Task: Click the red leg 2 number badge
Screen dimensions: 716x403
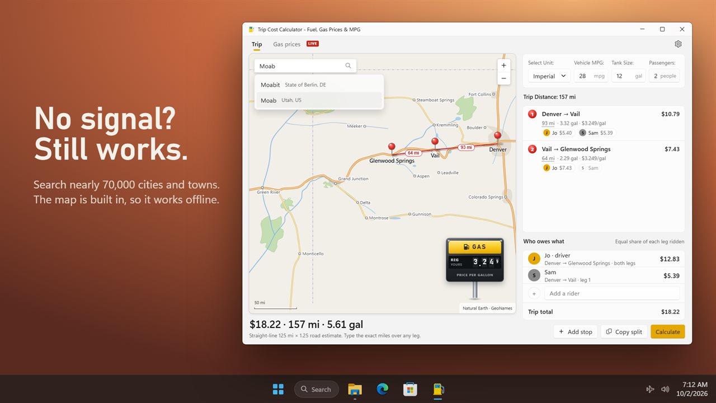Action: (533, 149)
